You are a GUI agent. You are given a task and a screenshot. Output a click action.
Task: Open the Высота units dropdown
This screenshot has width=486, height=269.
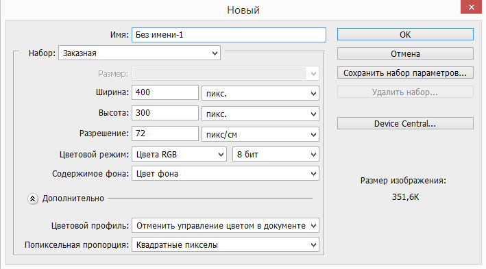pos(260,114)
